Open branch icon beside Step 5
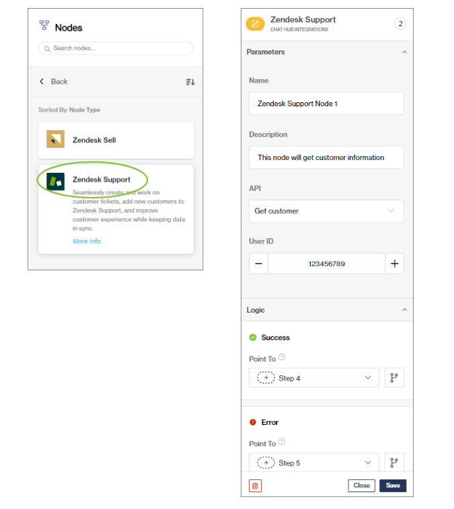Image resolution: width=454 pixels, height=509 pixels. pyautogui.click(x=394, y=463)
